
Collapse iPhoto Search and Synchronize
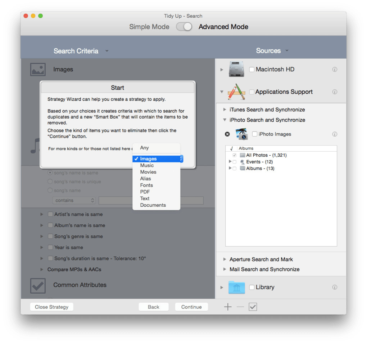(x=225, y=120)
